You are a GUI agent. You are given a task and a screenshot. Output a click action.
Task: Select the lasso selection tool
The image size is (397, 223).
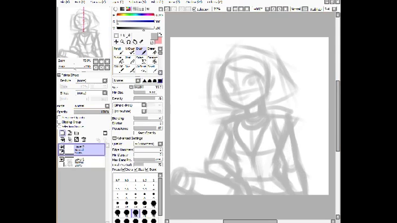[x=122, y=35]
